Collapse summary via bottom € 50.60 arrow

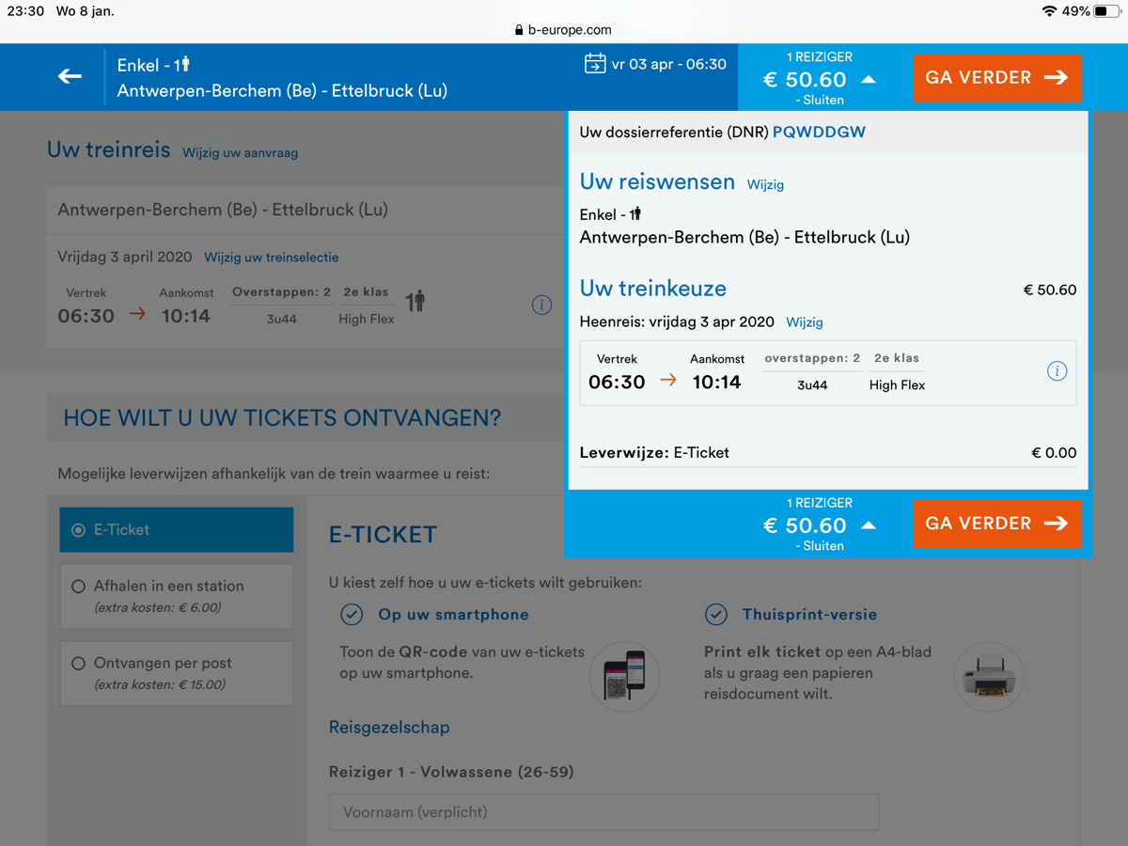(x=869, y=525)
